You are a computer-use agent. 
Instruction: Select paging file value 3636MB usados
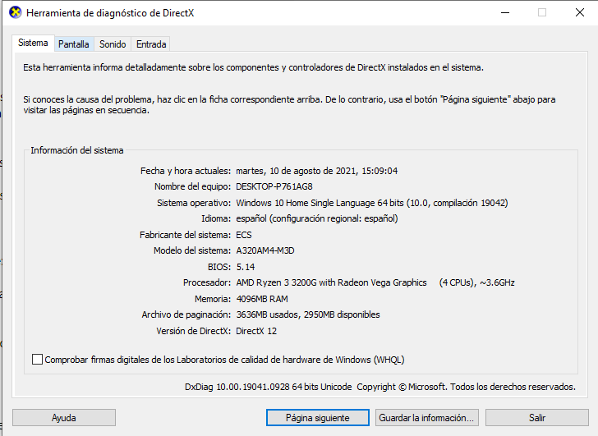pyautogui.click(x=308, y=314)
